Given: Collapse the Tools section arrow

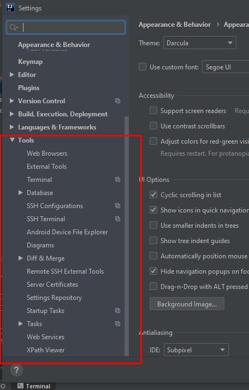Looking at the screenshot, I should pyautogui.click(x=12, y=140).
